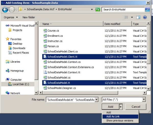Open the File name dropdown arrow
The image size is (153, 125).
pos(96,100)
